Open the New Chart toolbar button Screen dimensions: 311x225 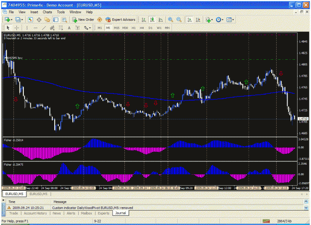click(7, 19)
